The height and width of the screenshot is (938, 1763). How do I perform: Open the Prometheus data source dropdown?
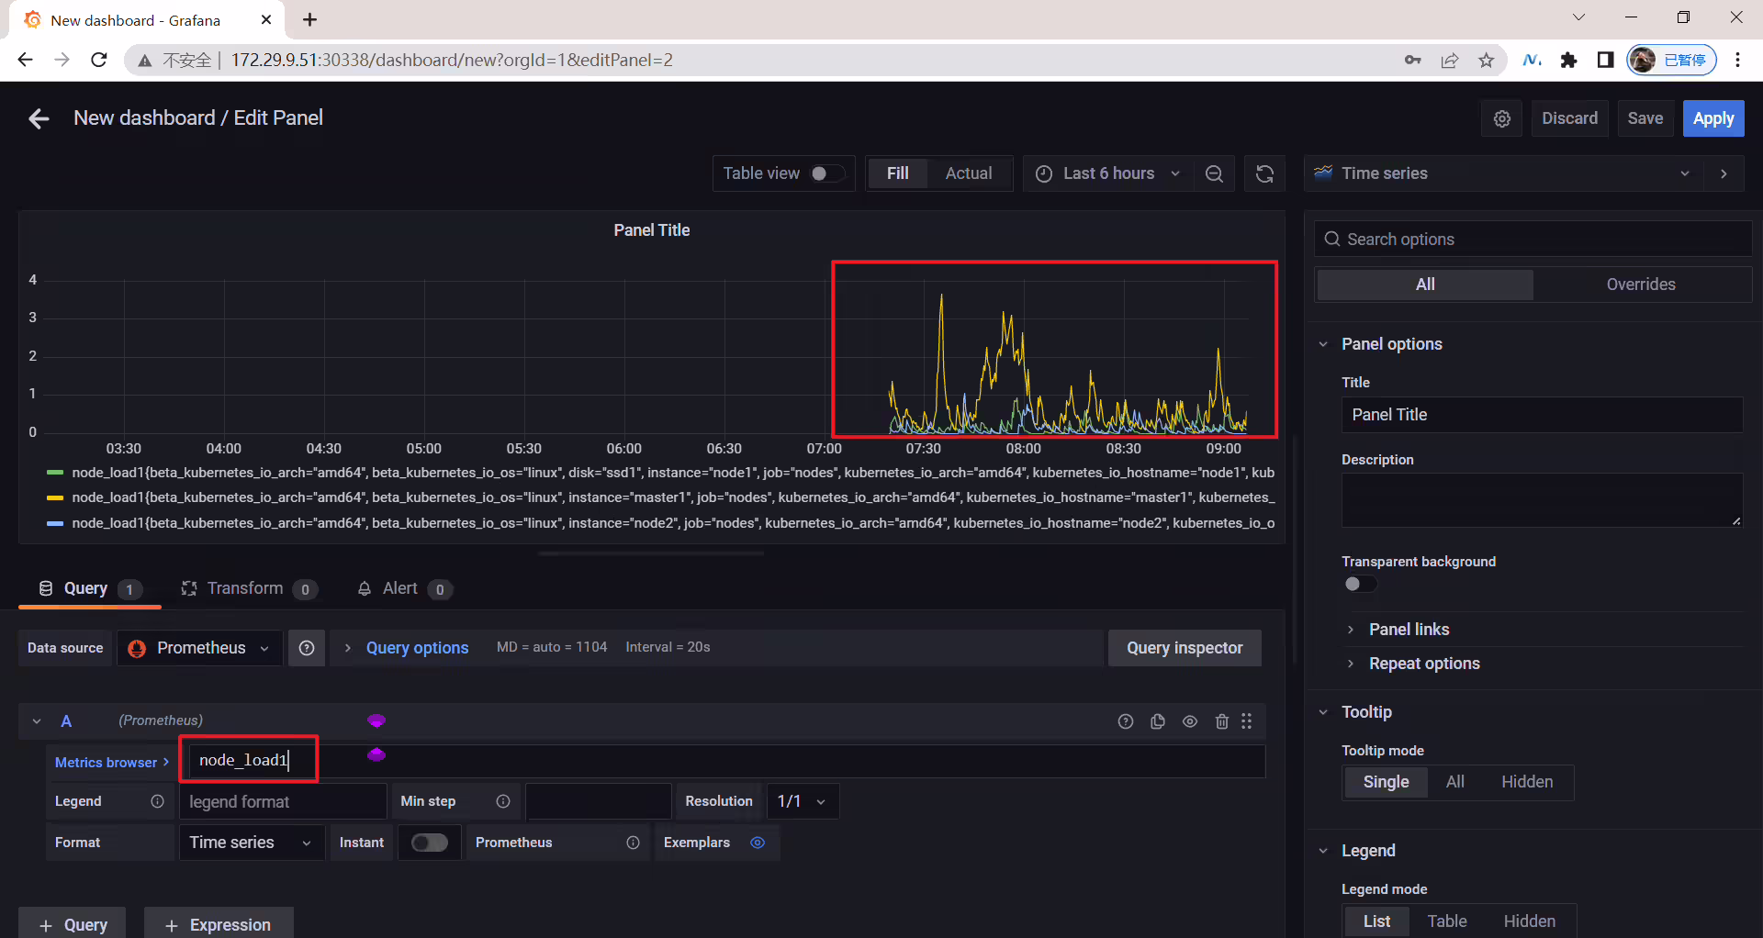(x=200, y=648)
